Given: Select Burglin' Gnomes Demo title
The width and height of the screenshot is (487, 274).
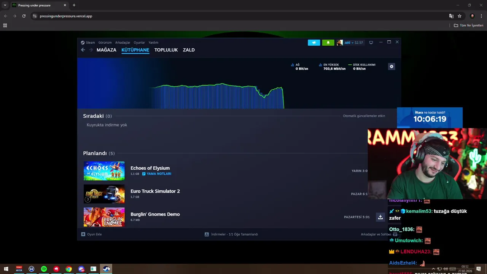Looking at the screenshot, I should [155, 214].
